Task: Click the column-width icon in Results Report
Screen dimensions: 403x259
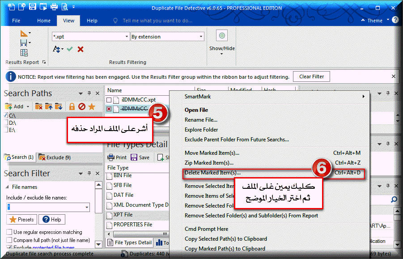Action: coord(24,43)
